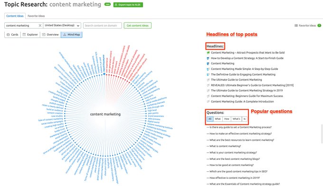323x186 pixels.
Task: Click question What are the Essentials of strategy guide?
Action: 243,184
